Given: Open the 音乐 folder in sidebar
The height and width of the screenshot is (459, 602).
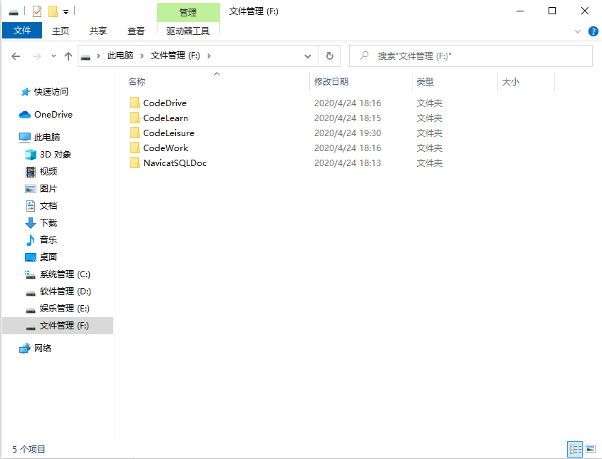Looking at the screenshot, I should click(x=48, y=240).
